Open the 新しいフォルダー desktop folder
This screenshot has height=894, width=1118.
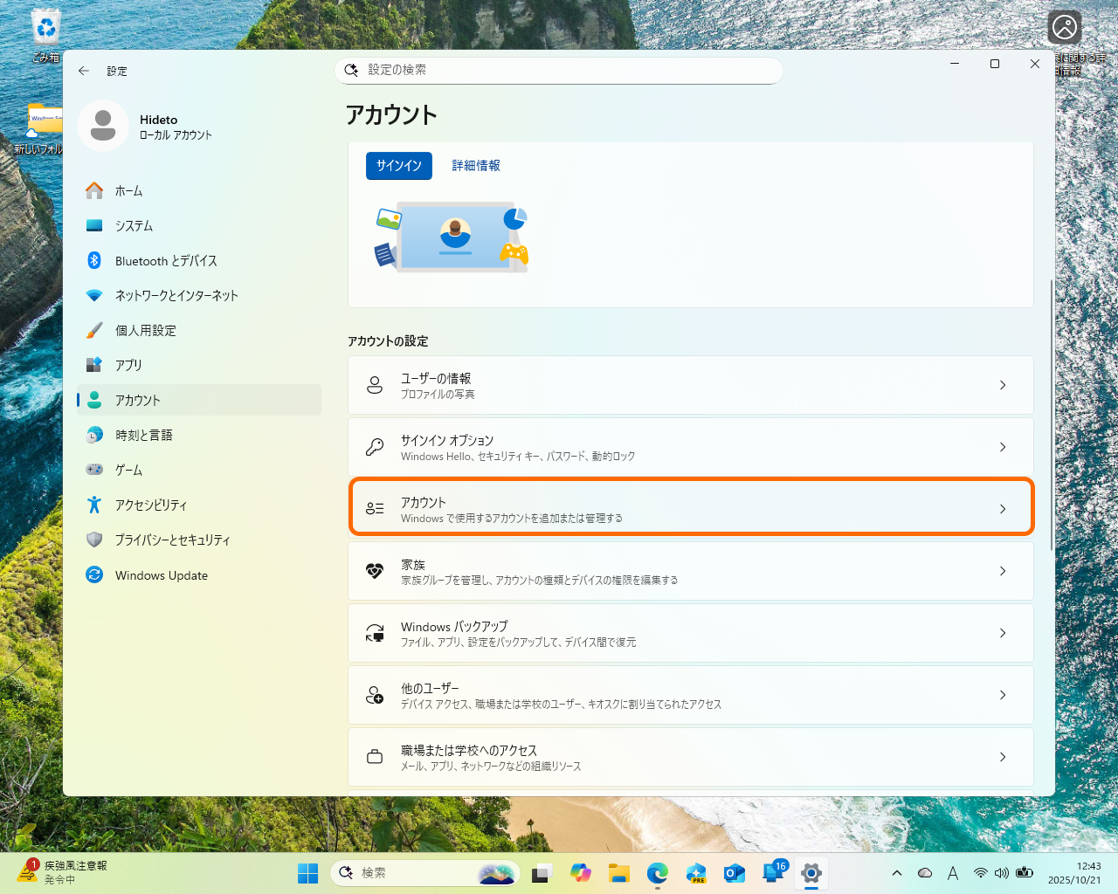39,129
